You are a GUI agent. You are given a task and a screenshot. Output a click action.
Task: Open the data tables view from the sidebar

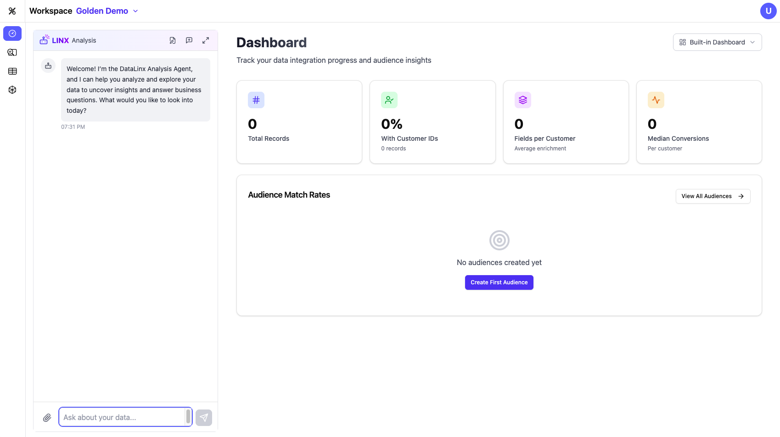tap(12, 71)
